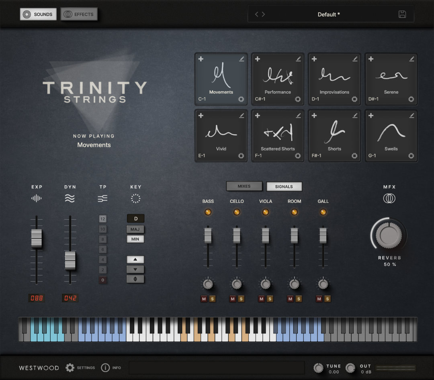Click the DYN waves icon

[70, 198]
